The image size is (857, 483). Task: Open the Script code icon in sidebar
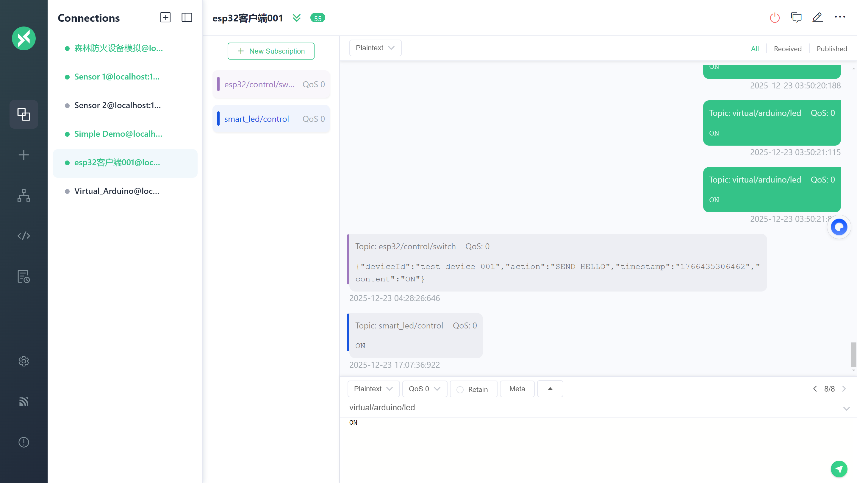(24, 236)
